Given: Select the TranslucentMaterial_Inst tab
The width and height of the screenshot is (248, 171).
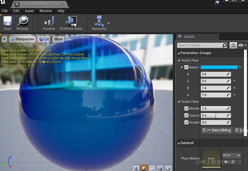Looking at the screenshot, I should (40, 4).
